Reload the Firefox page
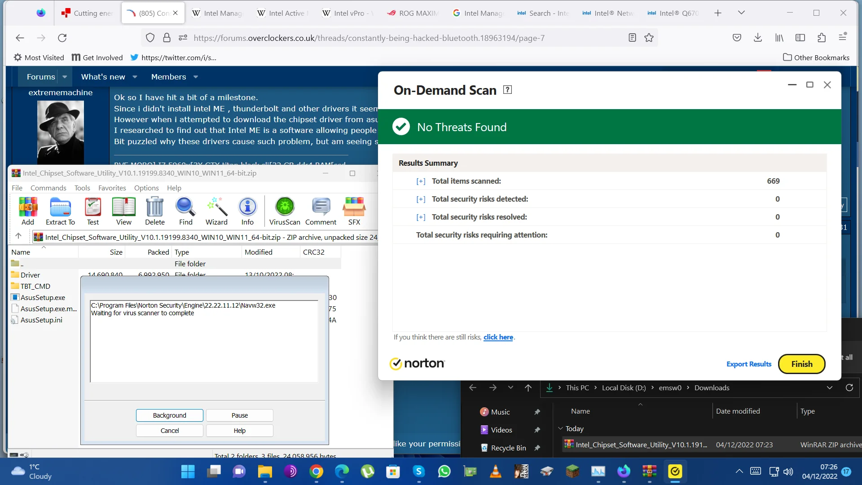 click(62, 38)
